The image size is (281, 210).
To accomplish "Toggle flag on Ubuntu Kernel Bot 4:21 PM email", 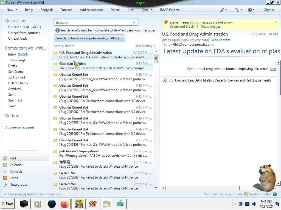I will (151, 141).
